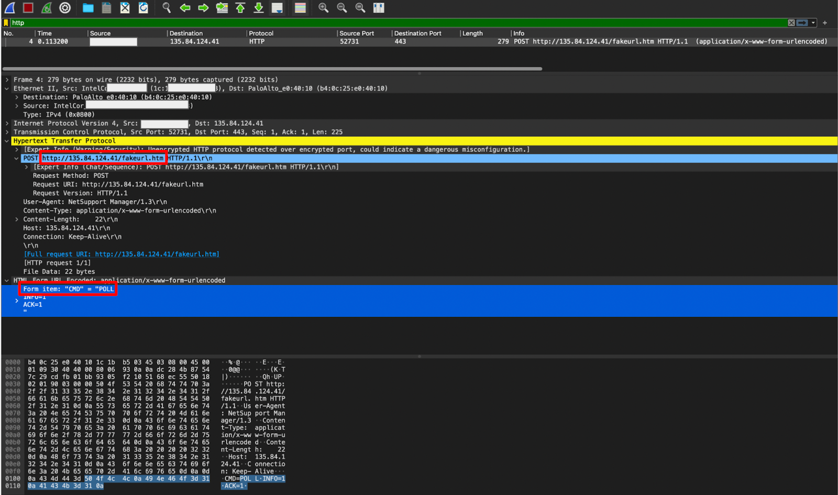
Task: Focus the display filter field containing http
Action: tap(398, 23)
